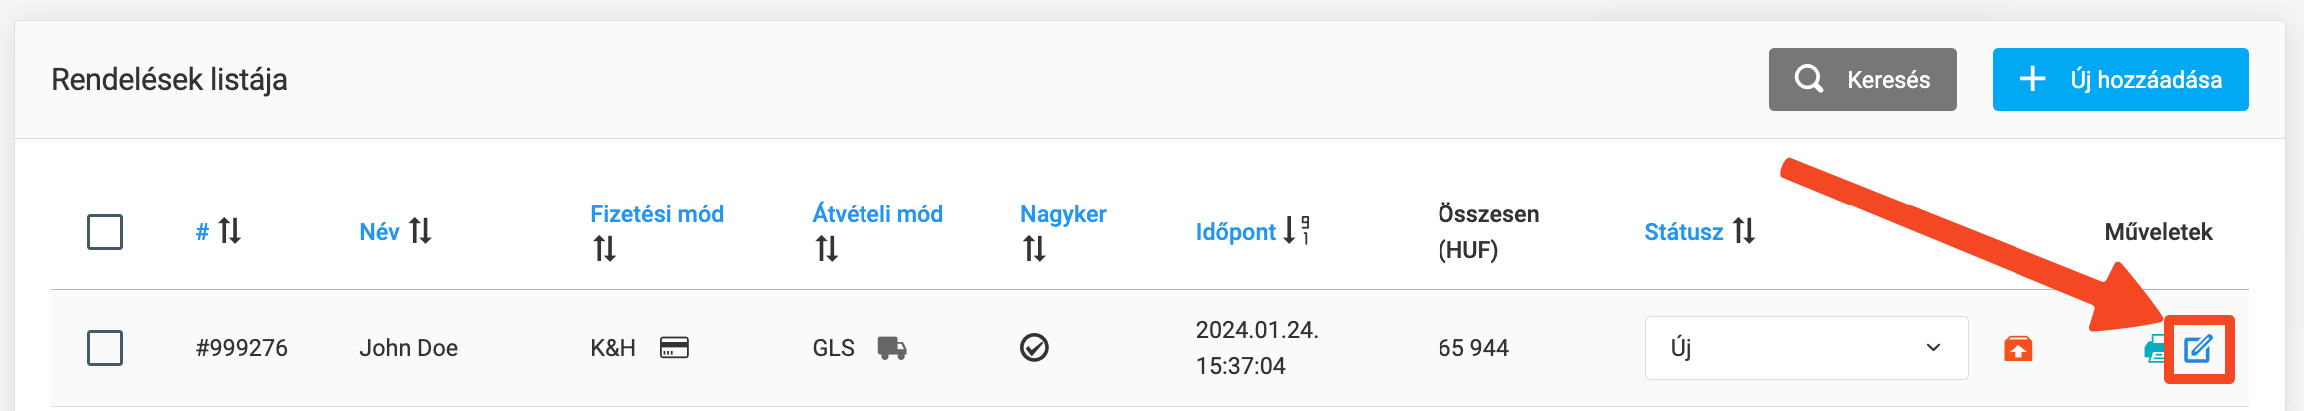Click the delivery truck icon beside GLS
2304x411 pixels.
pyautogui.click(x=891, y=348)
